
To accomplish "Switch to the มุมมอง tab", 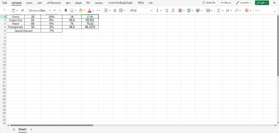I will pyautogui.click(x=99, y=3).
